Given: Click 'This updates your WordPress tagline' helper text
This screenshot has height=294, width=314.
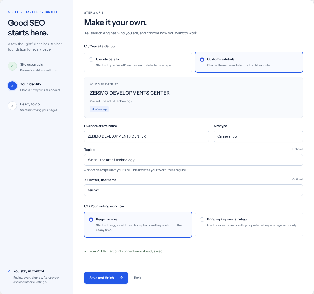Looking at the screenshot, I should click(x=159, y=170).
